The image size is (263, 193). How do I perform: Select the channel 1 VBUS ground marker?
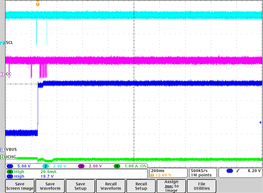[2, 149]
